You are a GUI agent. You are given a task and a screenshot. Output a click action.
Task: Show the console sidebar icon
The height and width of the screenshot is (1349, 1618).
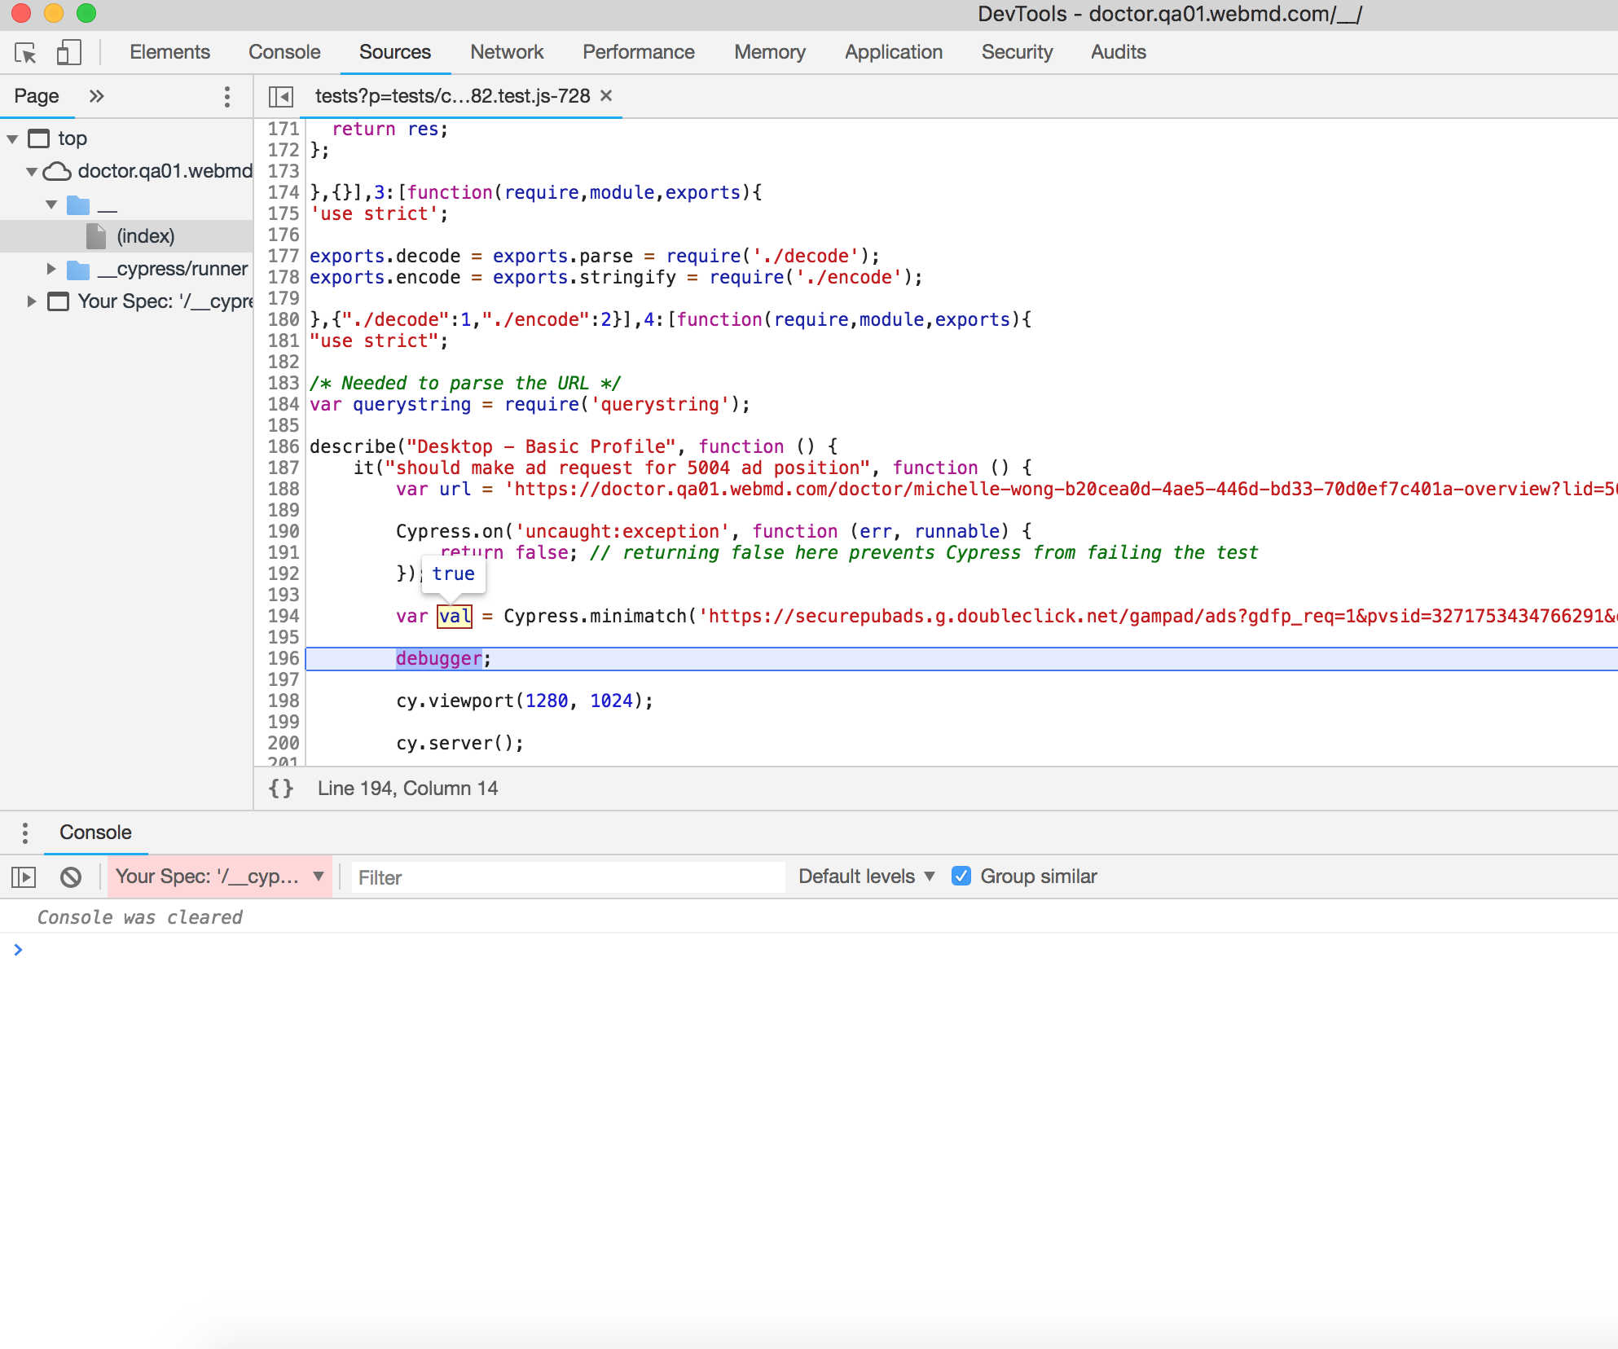[x=24, y=877]
